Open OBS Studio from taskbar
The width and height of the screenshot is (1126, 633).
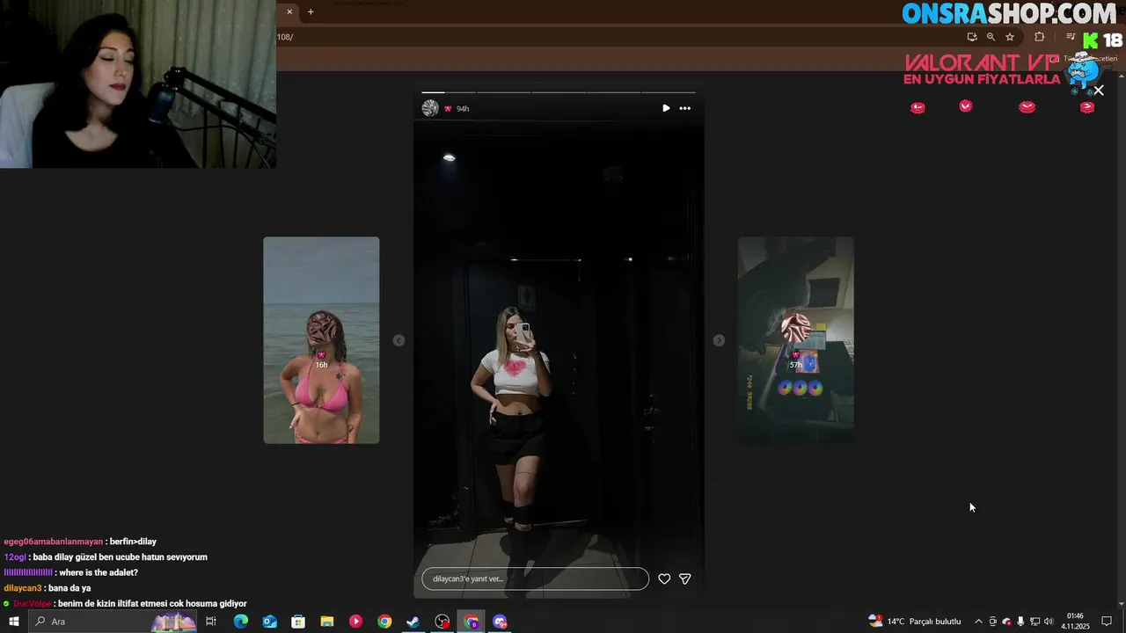[442, 622]
